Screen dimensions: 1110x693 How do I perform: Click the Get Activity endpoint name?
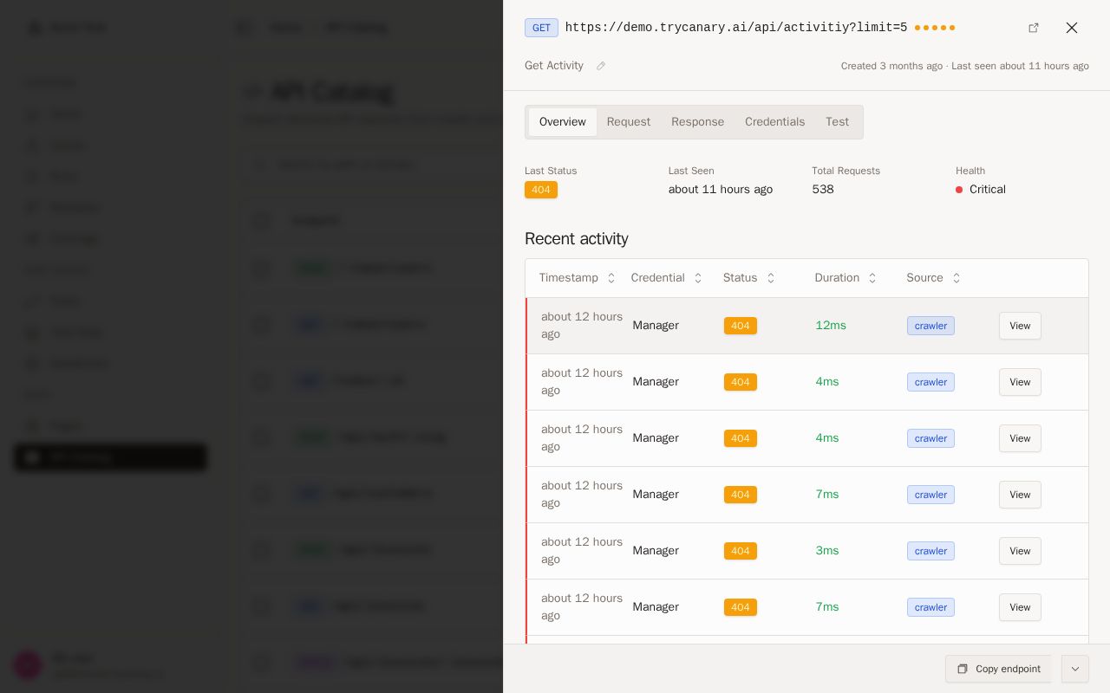tap(554, 66)
